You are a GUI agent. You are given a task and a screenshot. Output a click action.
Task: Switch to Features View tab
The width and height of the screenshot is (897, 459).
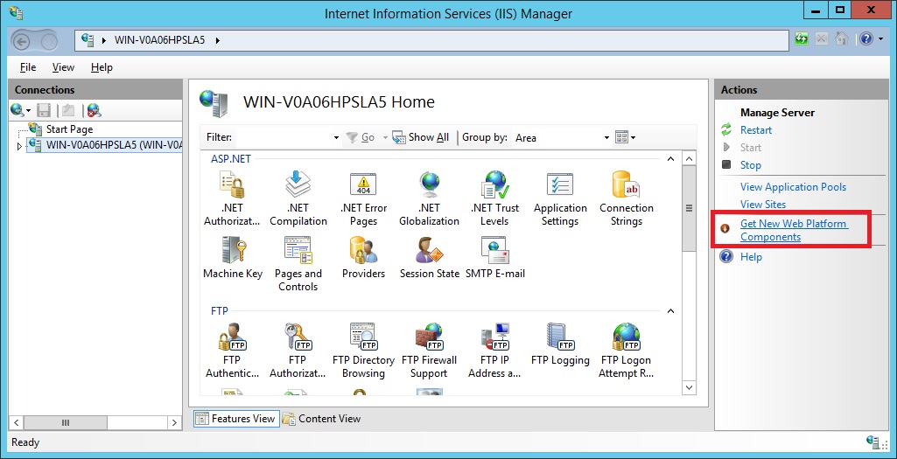(236, 419)
